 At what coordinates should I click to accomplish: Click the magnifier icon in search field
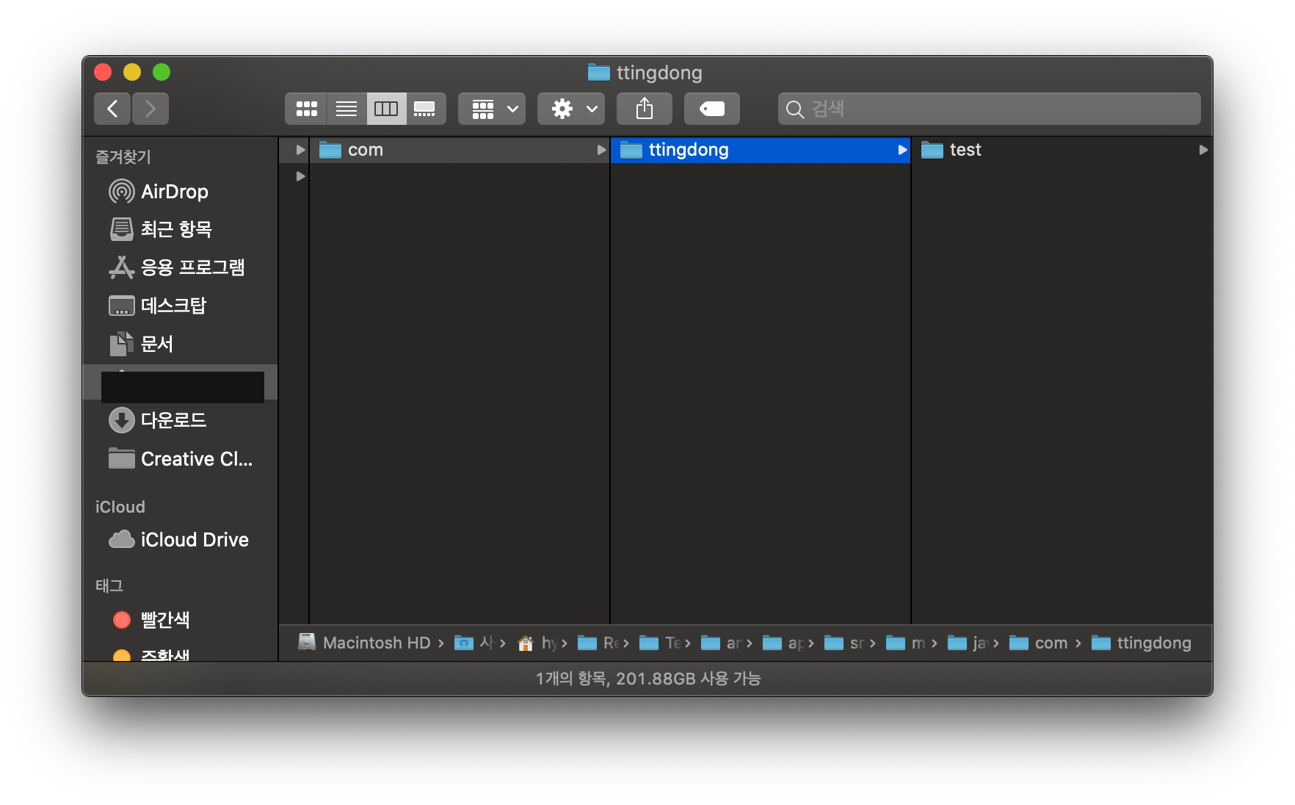pyautogui.click(x=794, y=109)
